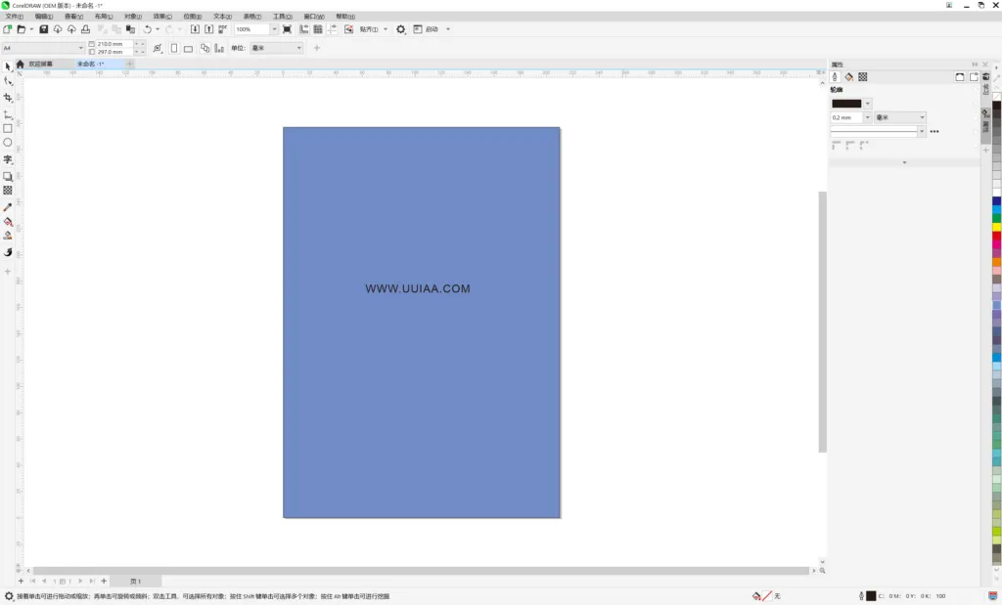Screen dimensions: 1002x605
Task: Select the Drop Shadow tool
Action: [x=8, y=176]
